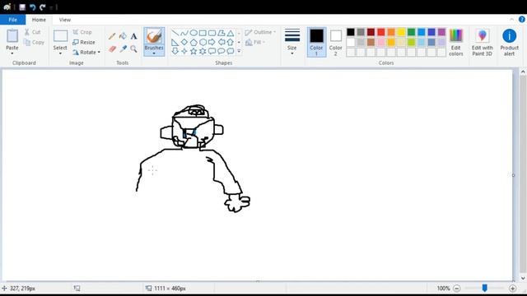Click the vertical scrollbar up arrow
The height and width of the screenshot is (296, 527).
click(x=523, y=72)
